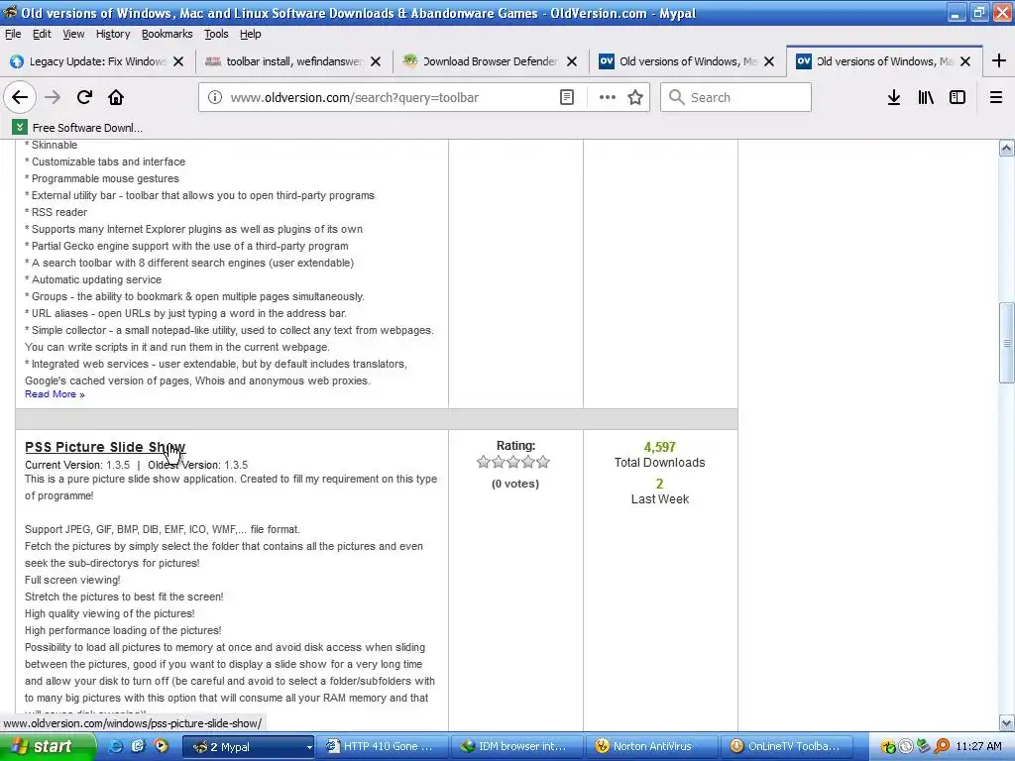Close the Legacy Update tab
The width and height of the screenshot is (1015, 761).
pyautogui.click(x=178, y=61)
